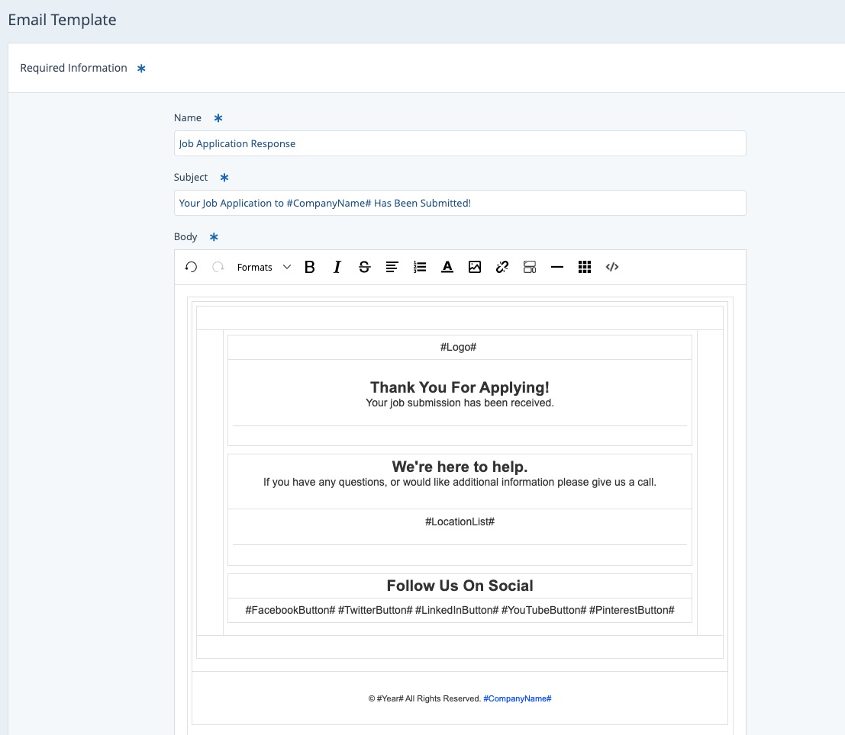The image size is (845, 735).
Task: Insert a numbered list
Action: [420, 267]
